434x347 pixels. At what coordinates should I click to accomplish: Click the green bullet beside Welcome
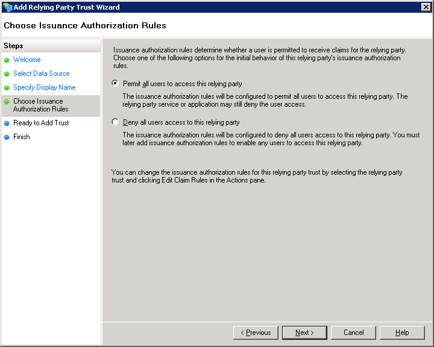(7, 60)
